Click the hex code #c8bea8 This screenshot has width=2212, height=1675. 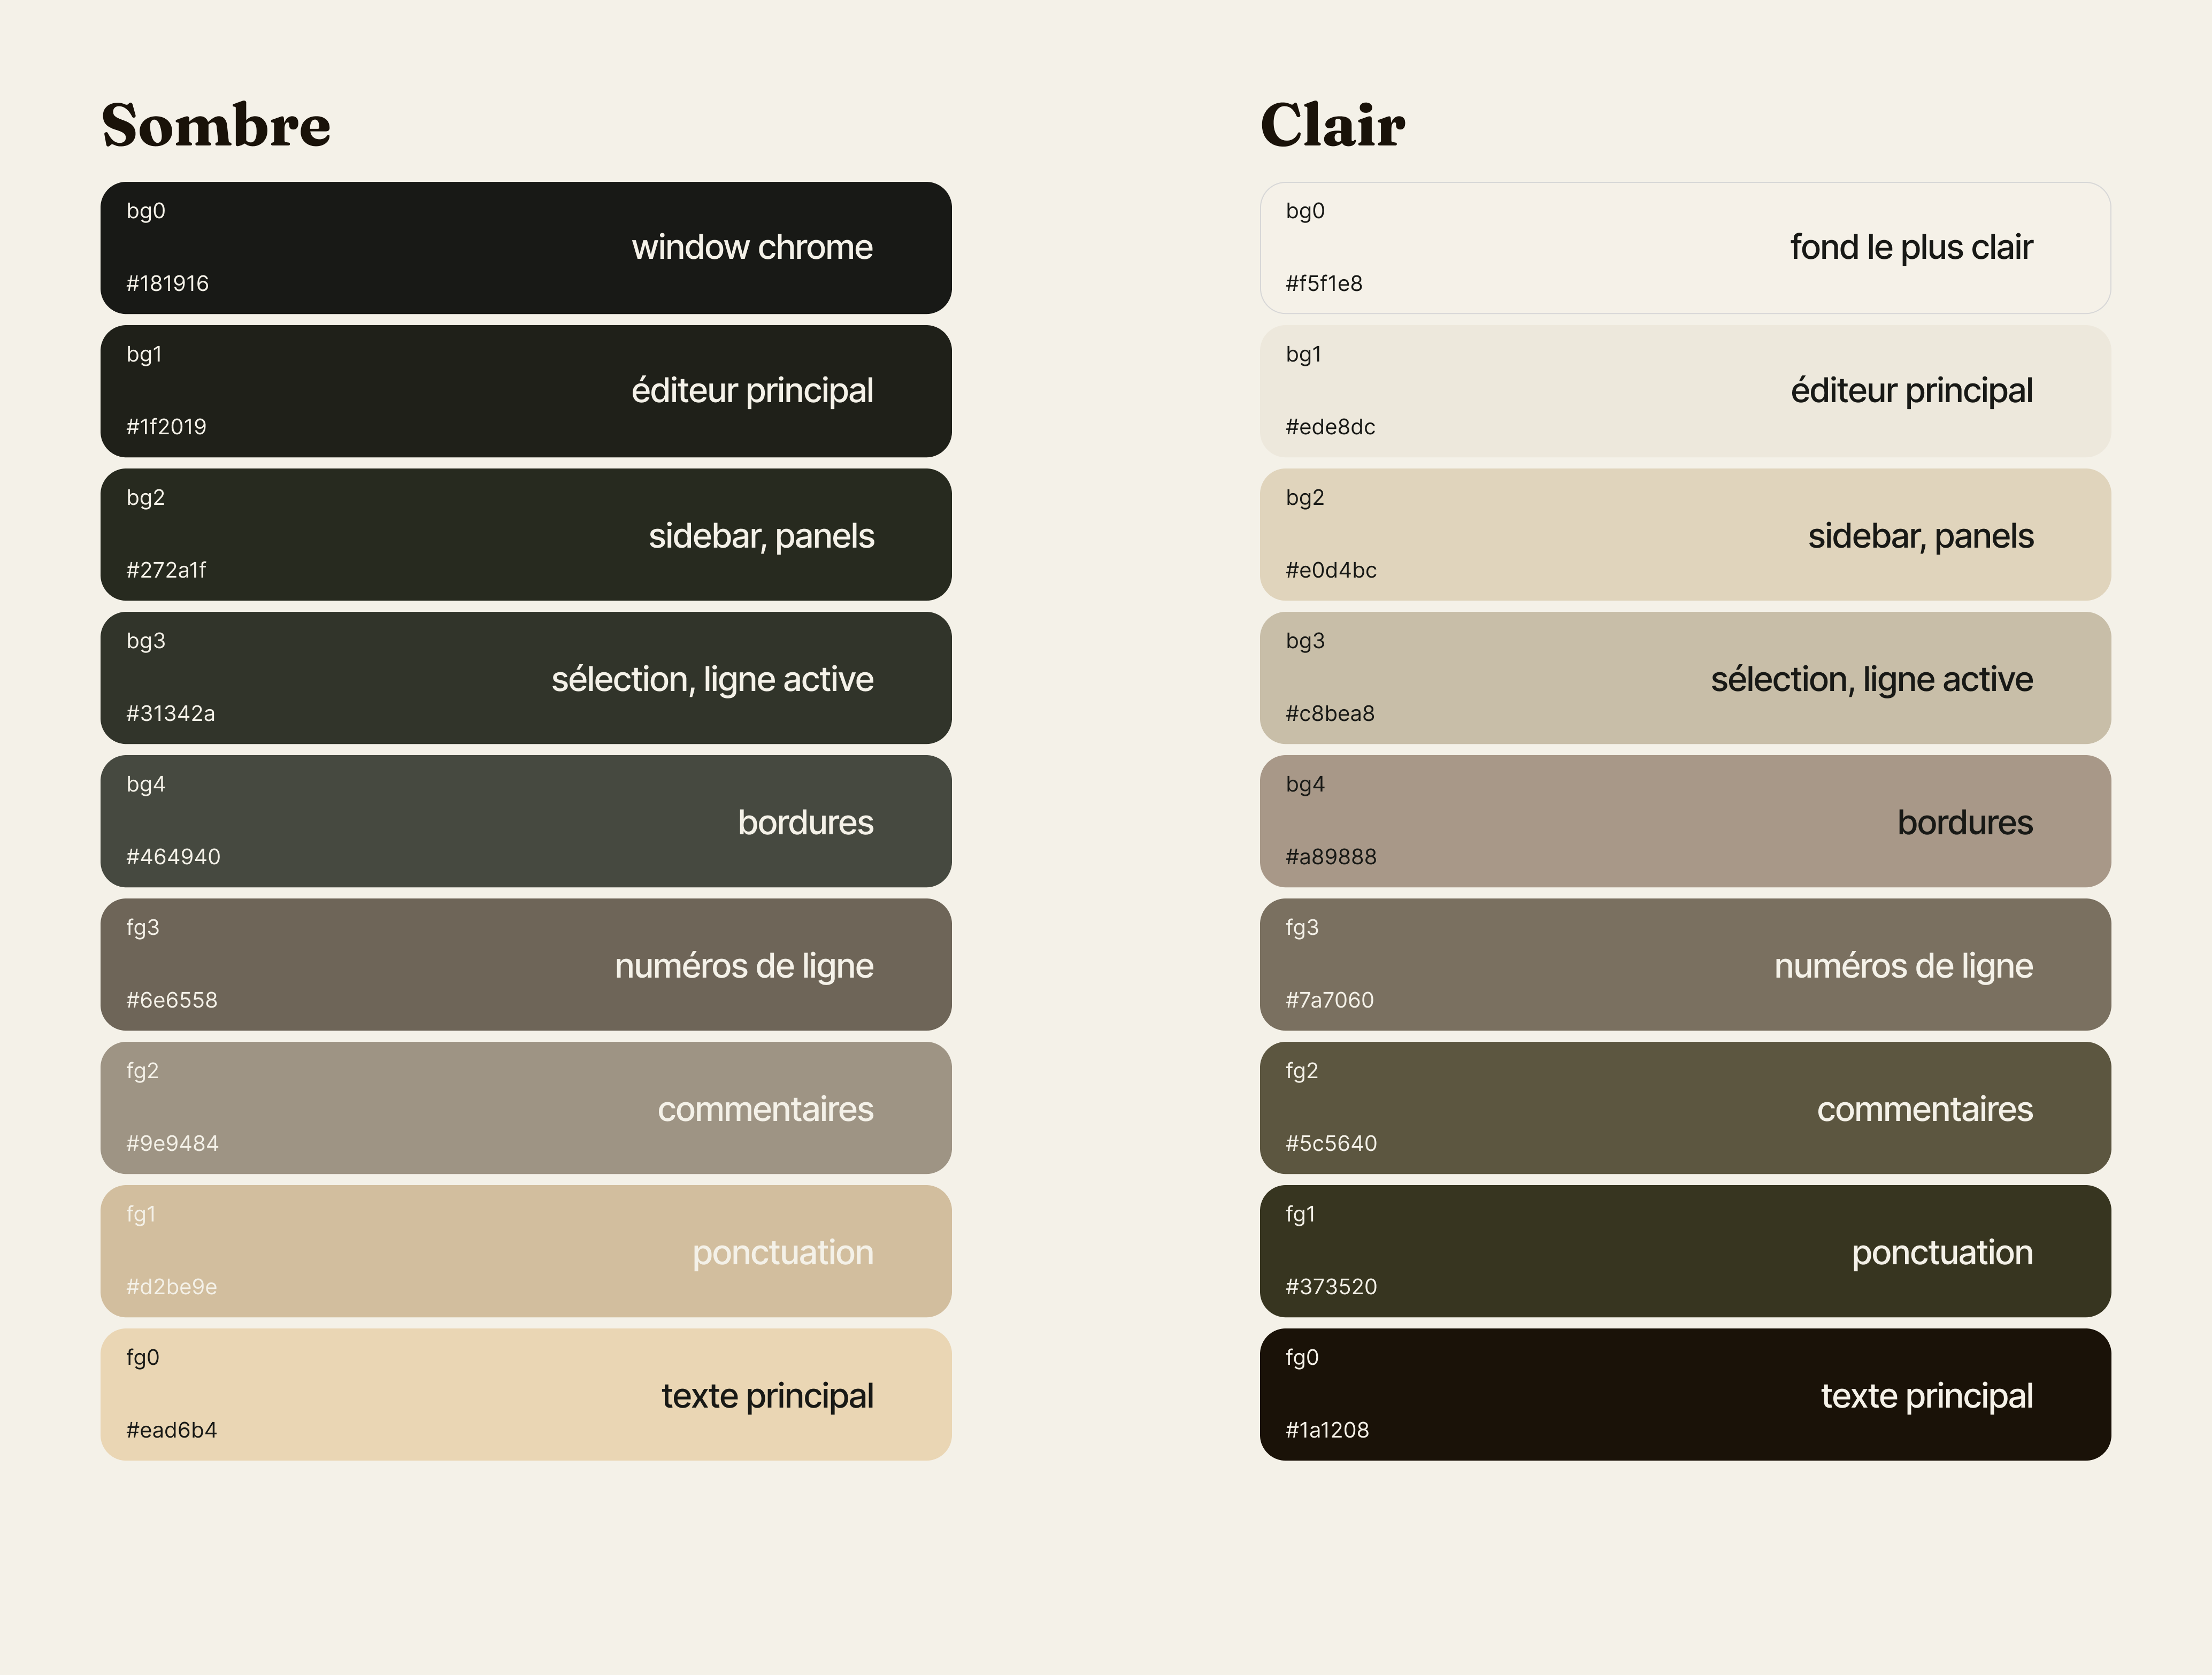1330,714
